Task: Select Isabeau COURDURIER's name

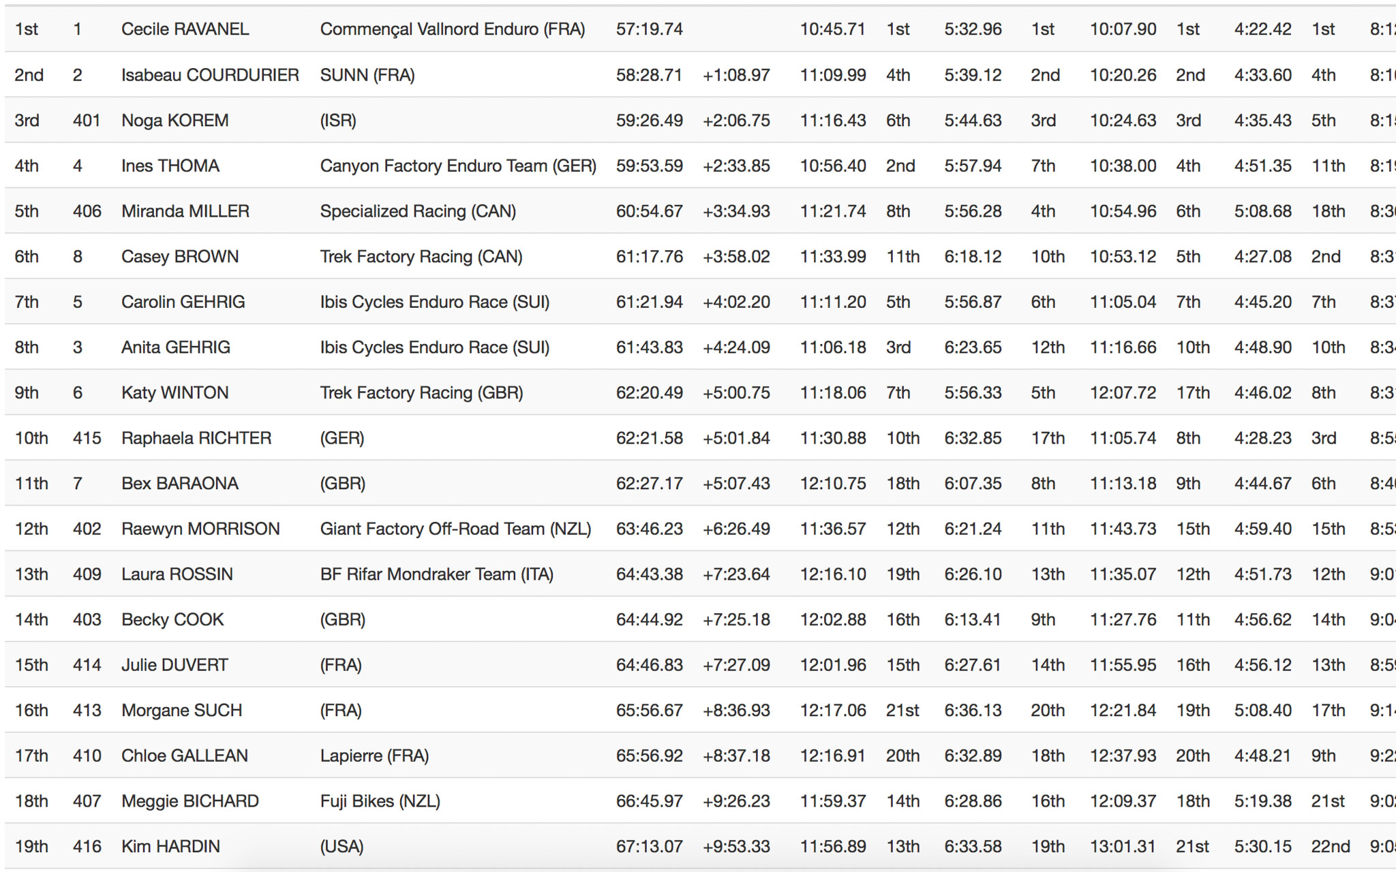Action: click(x=210, y=75)
